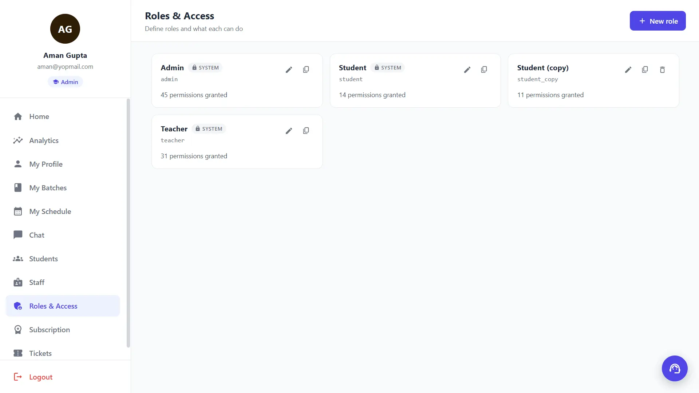Image resolution: width=699 pixels, height=393 pixels.
Task: Click the "Teacher" role title
Action: tap(174, 129)
